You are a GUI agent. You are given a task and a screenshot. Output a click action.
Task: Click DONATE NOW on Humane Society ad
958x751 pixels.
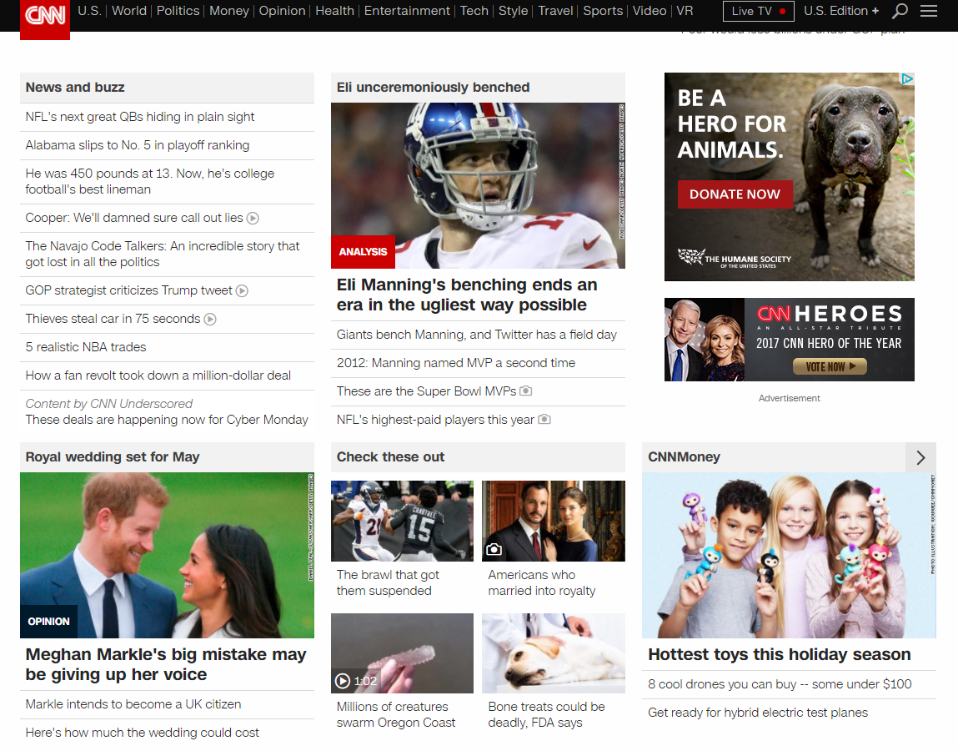click(735, 194)
